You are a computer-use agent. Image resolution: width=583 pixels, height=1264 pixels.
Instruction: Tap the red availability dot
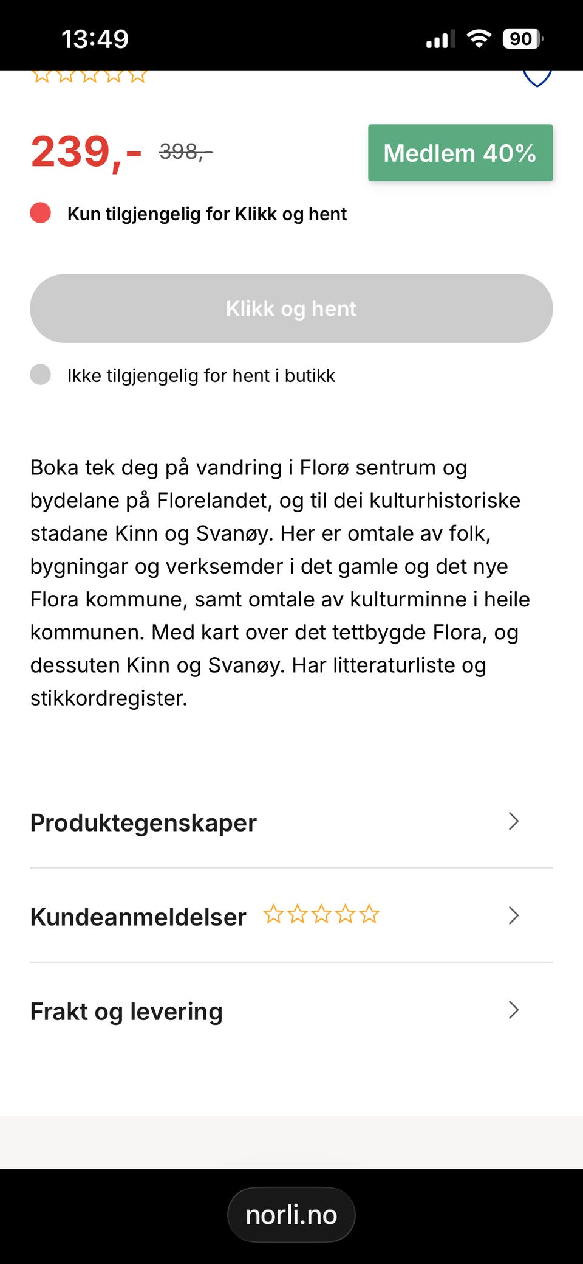41,214
